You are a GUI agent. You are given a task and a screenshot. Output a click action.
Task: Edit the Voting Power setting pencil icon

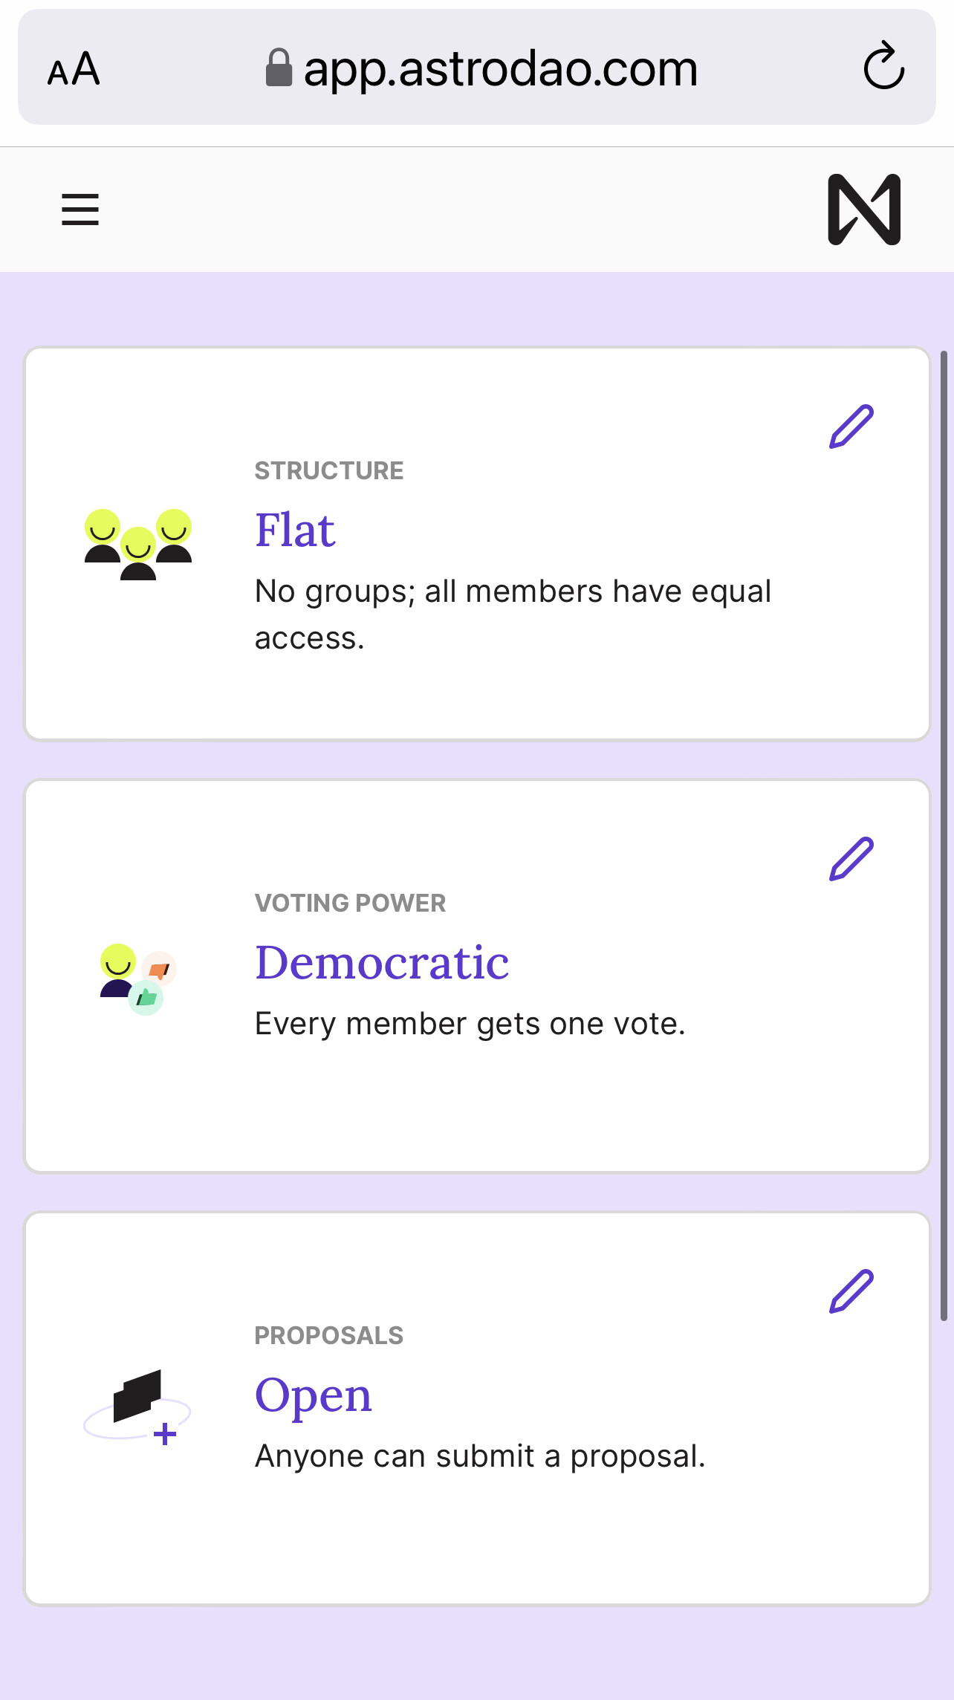851,859
